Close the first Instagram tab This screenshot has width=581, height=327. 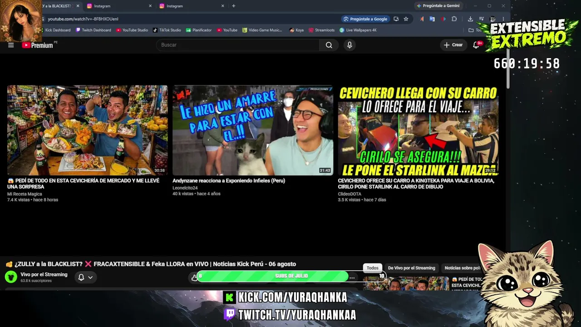[x=150, y=6]
